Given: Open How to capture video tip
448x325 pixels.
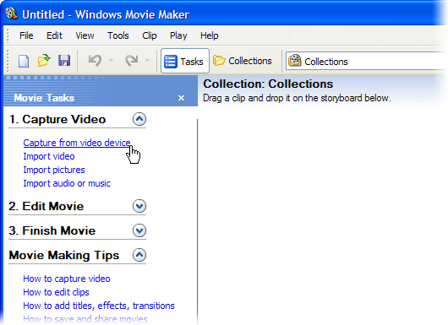Looking at the screenshot, I should pos(67,279).
